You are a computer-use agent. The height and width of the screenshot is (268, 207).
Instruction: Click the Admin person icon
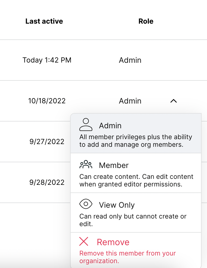pos(86,124)
